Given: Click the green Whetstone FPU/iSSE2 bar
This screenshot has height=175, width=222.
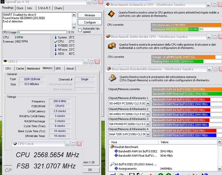Looking at the screenshot, I should tap(175, 29).
